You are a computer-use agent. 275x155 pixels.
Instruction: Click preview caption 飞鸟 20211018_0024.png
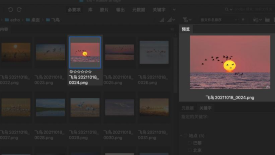(230, 98)
